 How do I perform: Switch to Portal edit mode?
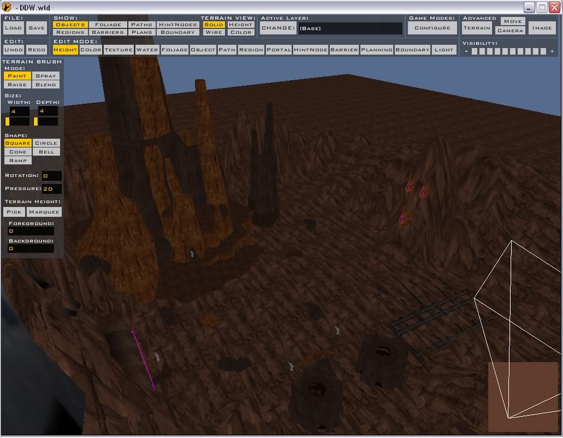(x=279, y=50)
